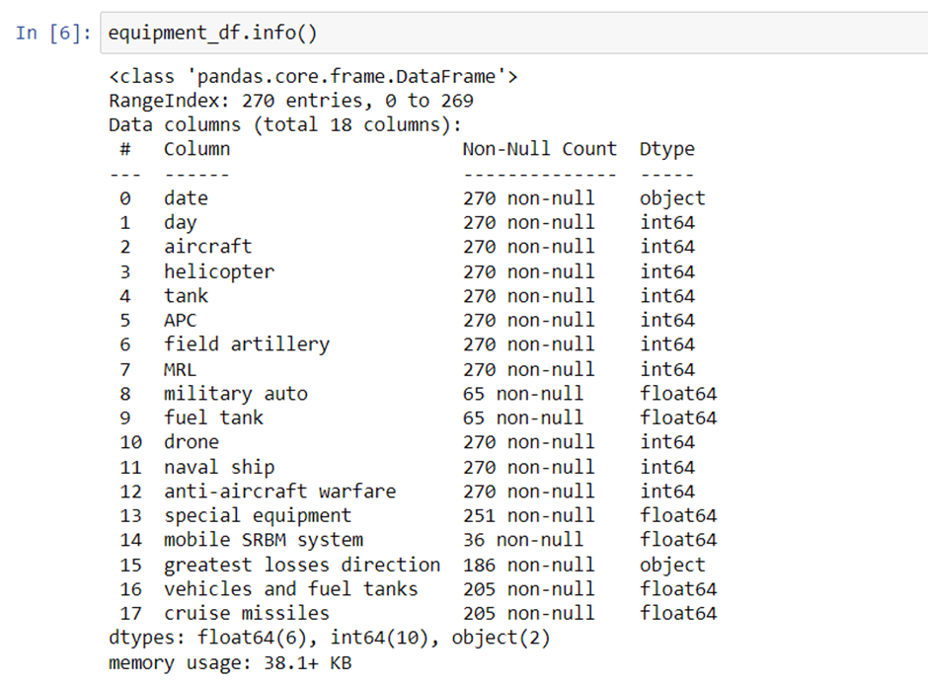
Task: Click the 'date' column row
Action: tap(186, 198)
